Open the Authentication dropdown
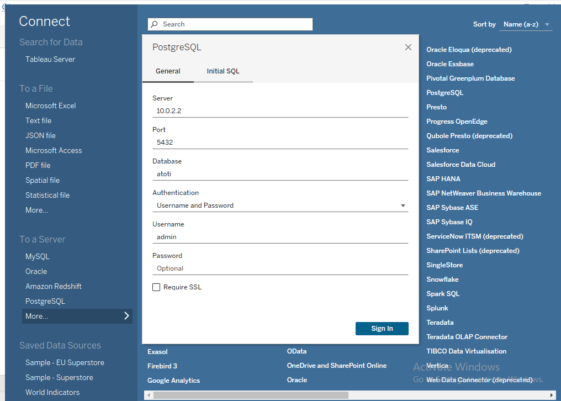The image size is (561, 401). click(280, 205)
